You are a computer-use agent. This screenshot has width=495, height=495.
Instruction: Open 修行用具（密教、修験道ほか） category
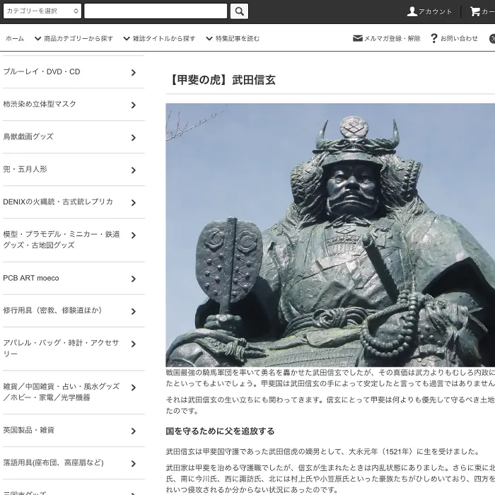tap(52, 310)
